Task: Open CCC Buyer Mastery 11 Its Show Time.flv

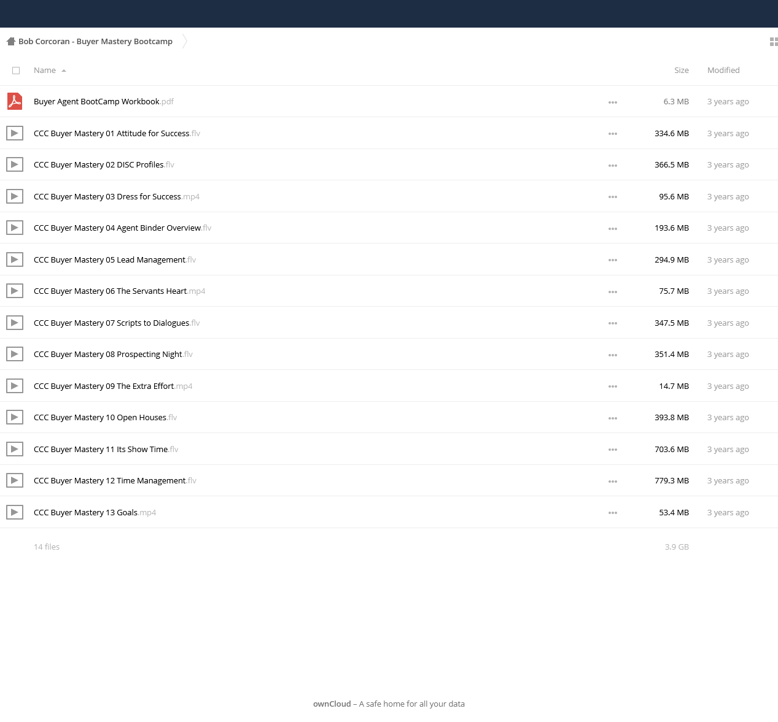Action: [106, 449]
